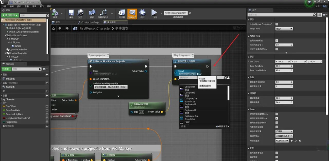Open details property matrix grid icon
Image resolution: width=329 pixels, height=161 pixels.
319,15
